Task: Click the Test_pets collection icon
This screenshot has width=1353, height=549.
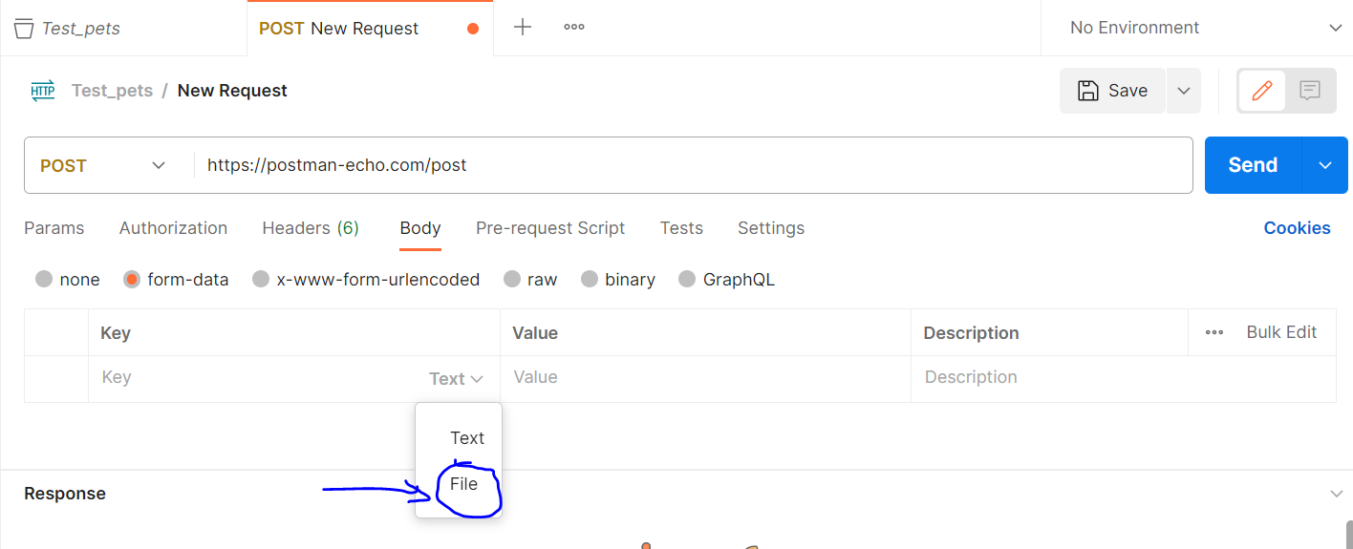Action: 24,29
